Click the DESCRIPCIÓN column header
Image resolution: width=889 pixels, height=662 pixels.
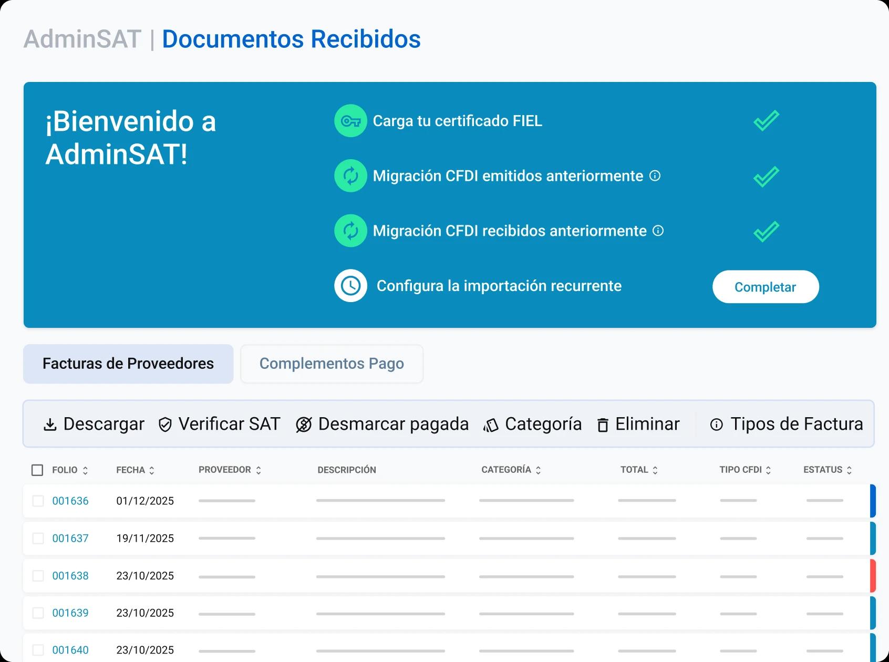point(347,470)
